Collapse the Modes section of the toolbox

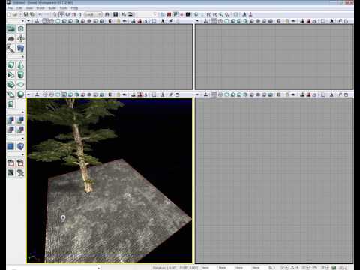point(22,21)
